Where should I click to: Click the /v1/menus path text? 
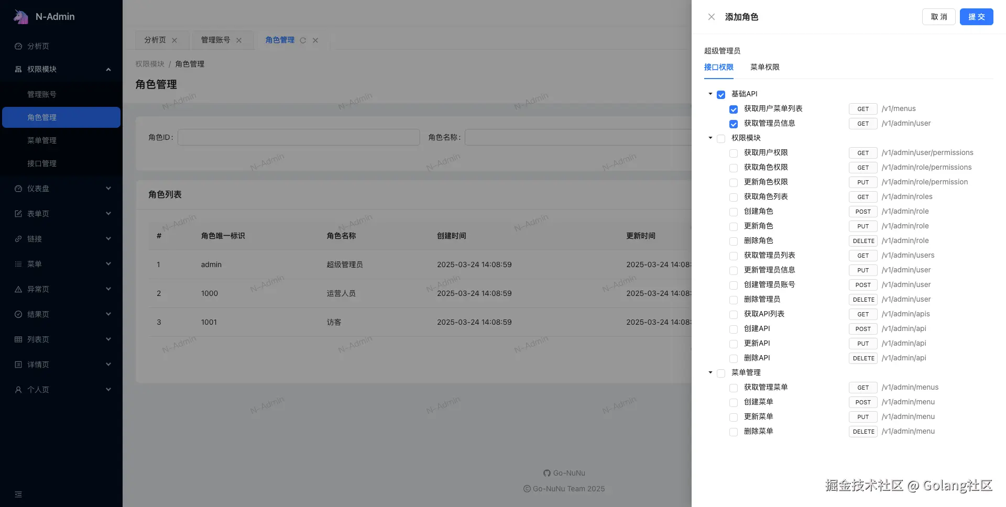tap(899, 108)
